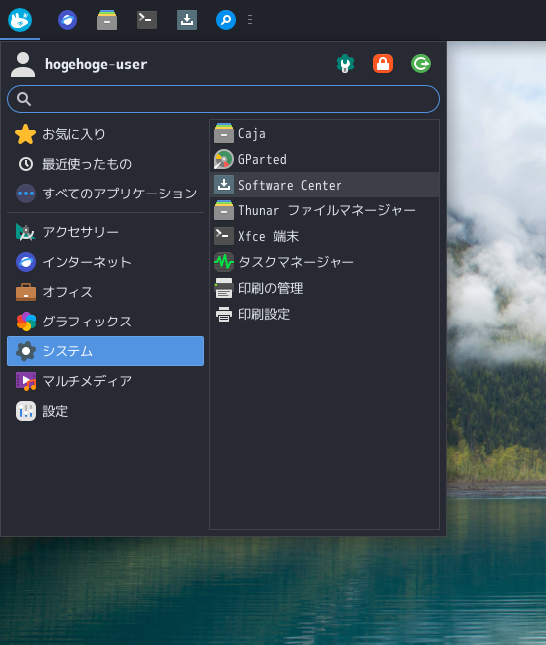
Task: Click the hogehoge-user profile avatar
Action: [x=23, y=64]
